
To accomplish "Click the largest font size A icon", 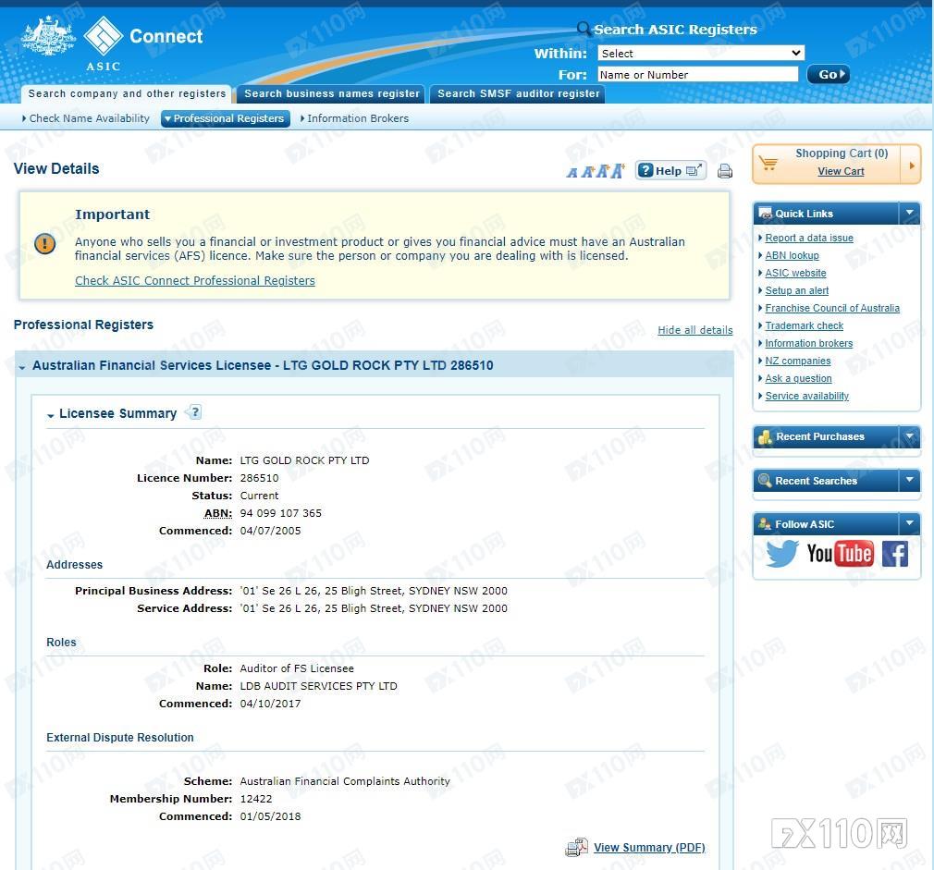I will [x=618, y=171].
